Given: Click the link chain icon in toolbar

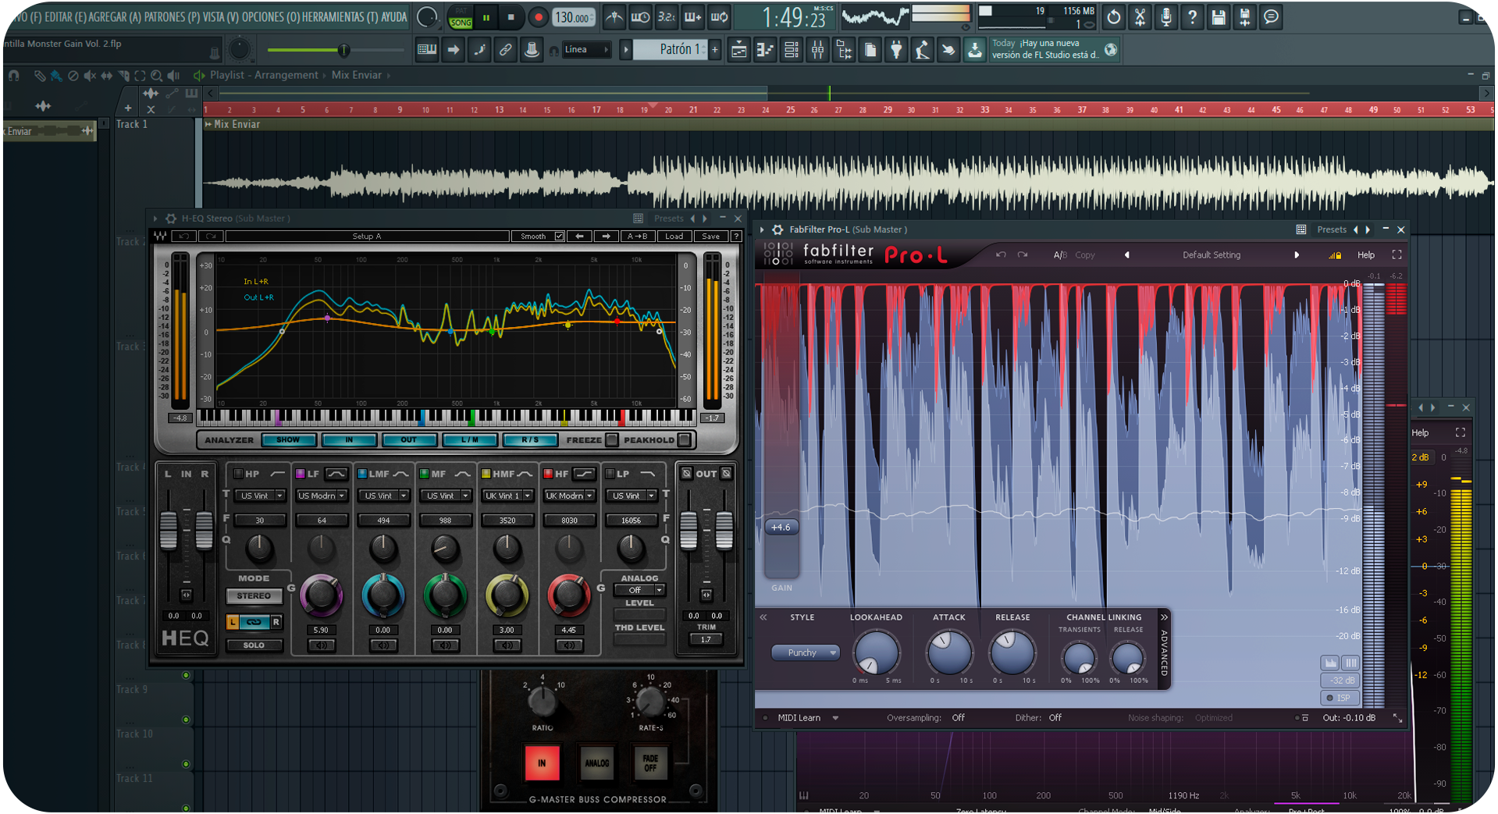Looking at the screenshot, I should 506,50.
